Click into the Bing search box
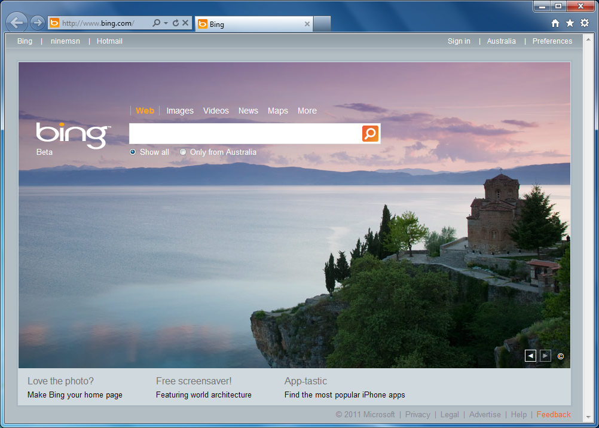 245,133
